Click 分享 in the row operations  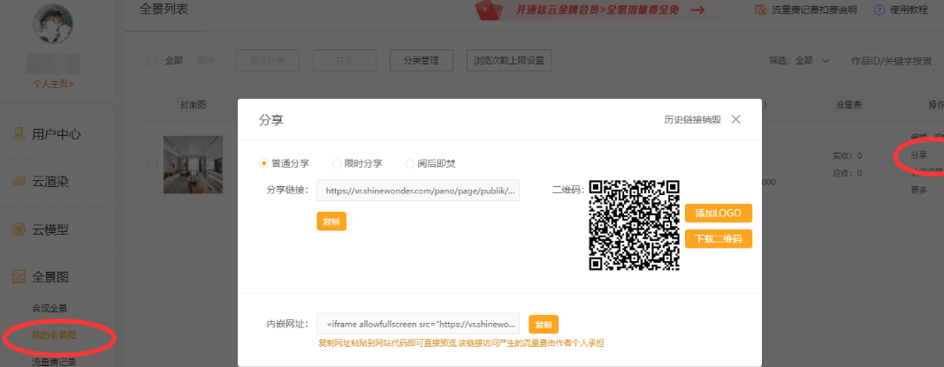point(918,155)
